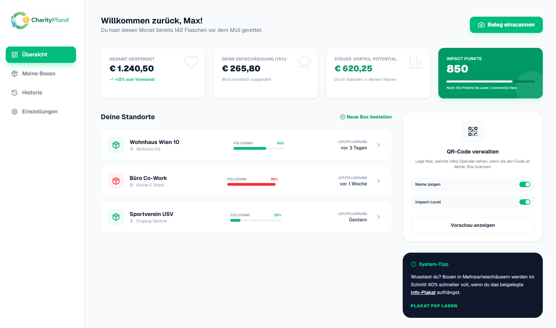Click the Neue Box bestellen link

[x=366, y=117]
